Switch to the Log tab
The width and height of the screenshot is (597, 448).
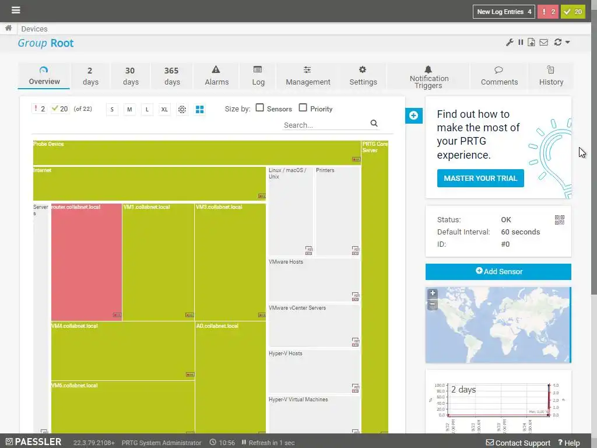click(258, 76)
